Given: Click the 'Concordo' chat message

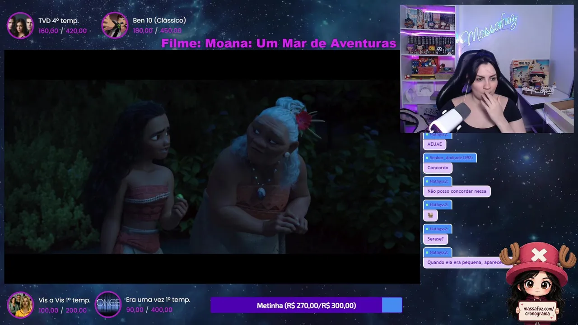Looking at the screenshot, I should click(438, 167).
